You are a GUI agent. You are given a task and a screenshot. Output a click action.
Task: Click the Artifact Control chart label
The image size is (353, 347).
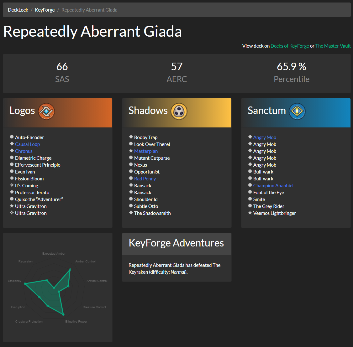click(97, 281)
